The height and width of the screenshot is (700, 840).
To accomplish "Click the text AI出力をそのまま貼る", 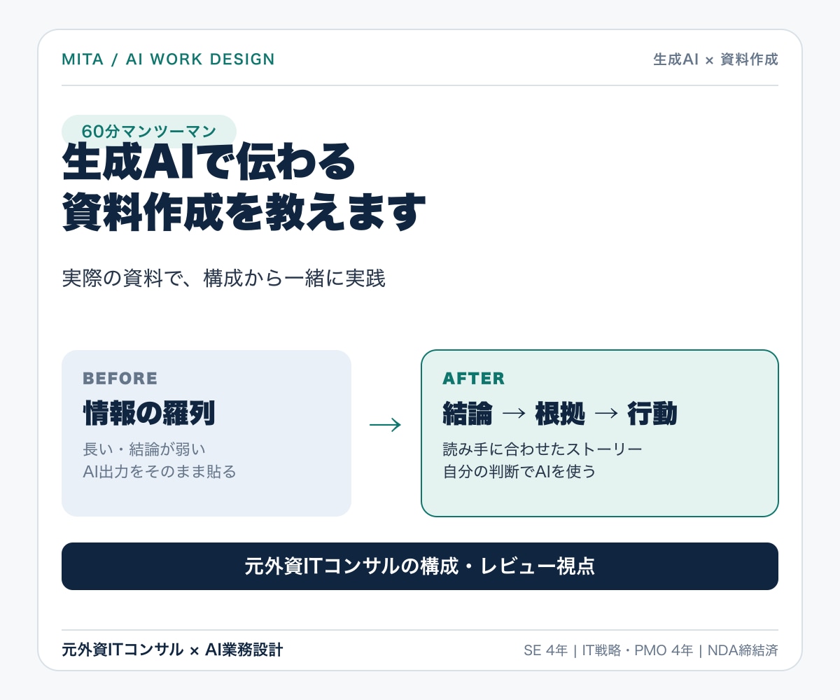I will coord(160,472).
